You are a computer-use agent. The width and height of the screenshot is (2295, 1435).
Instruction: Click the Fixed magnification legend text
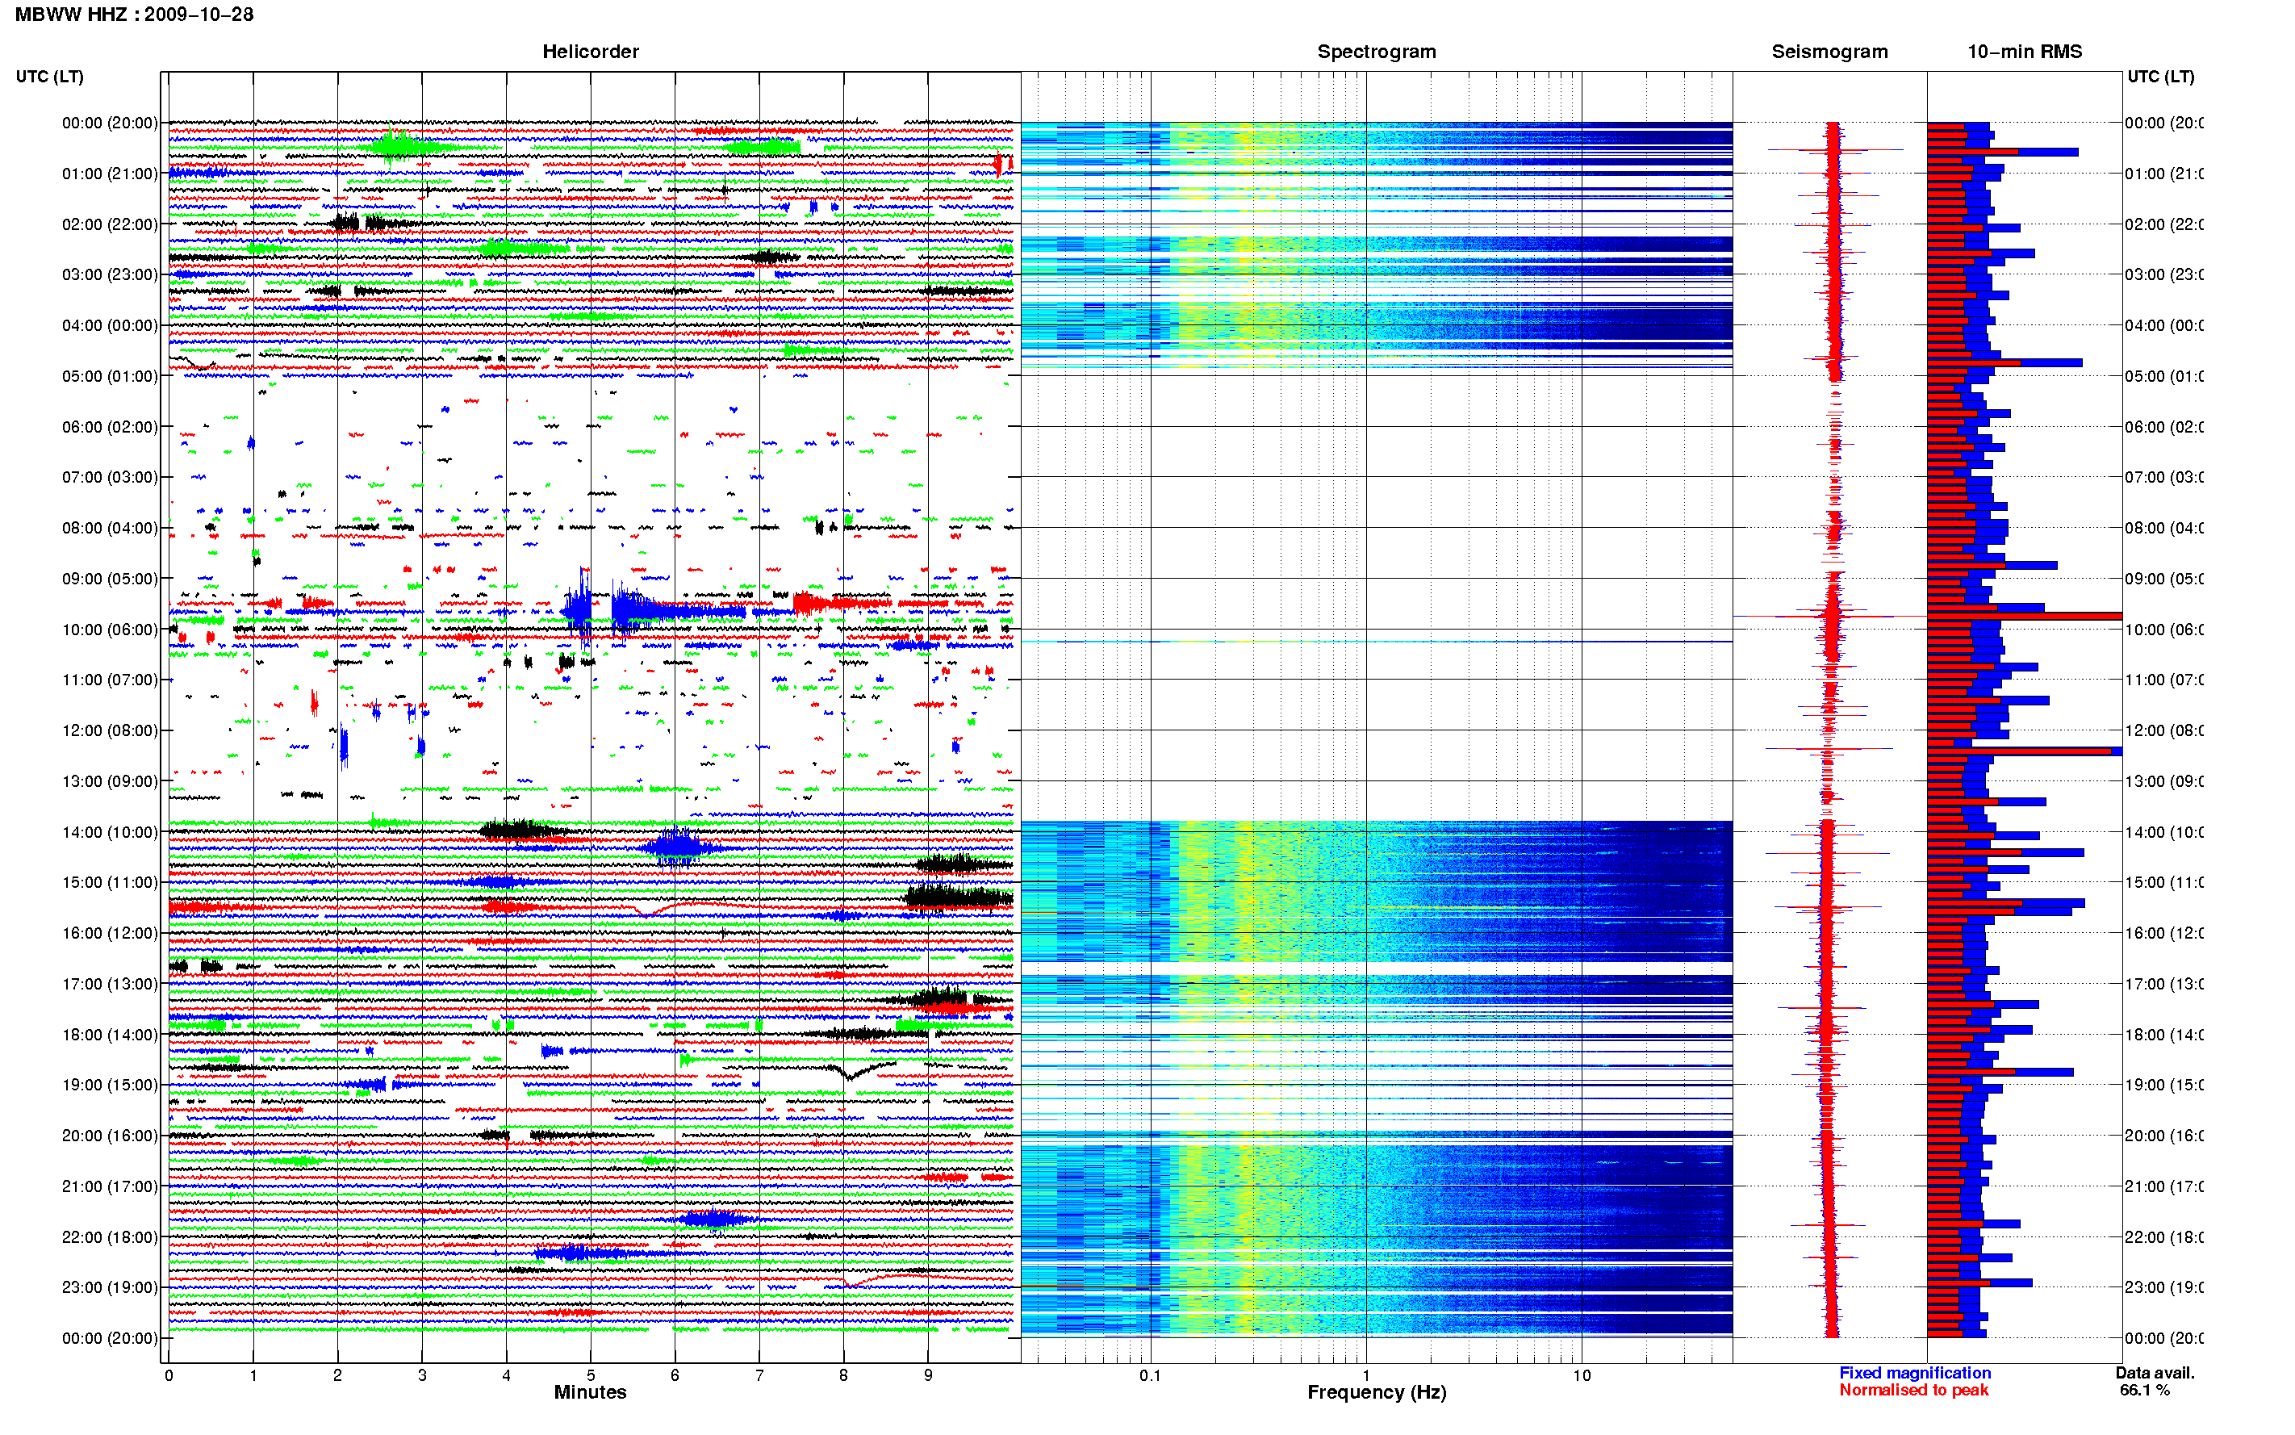(x=1915, y=1372)
